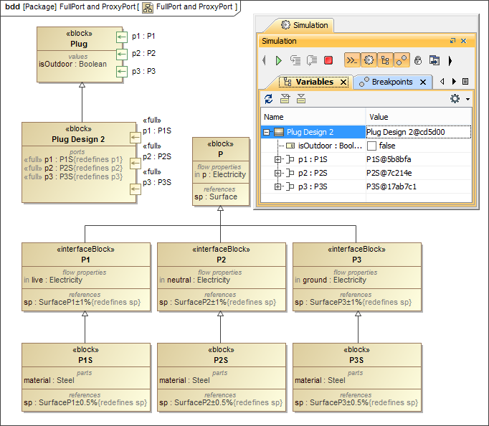Select the Plug Design 2 block in diagram

[x=79, y=140]
